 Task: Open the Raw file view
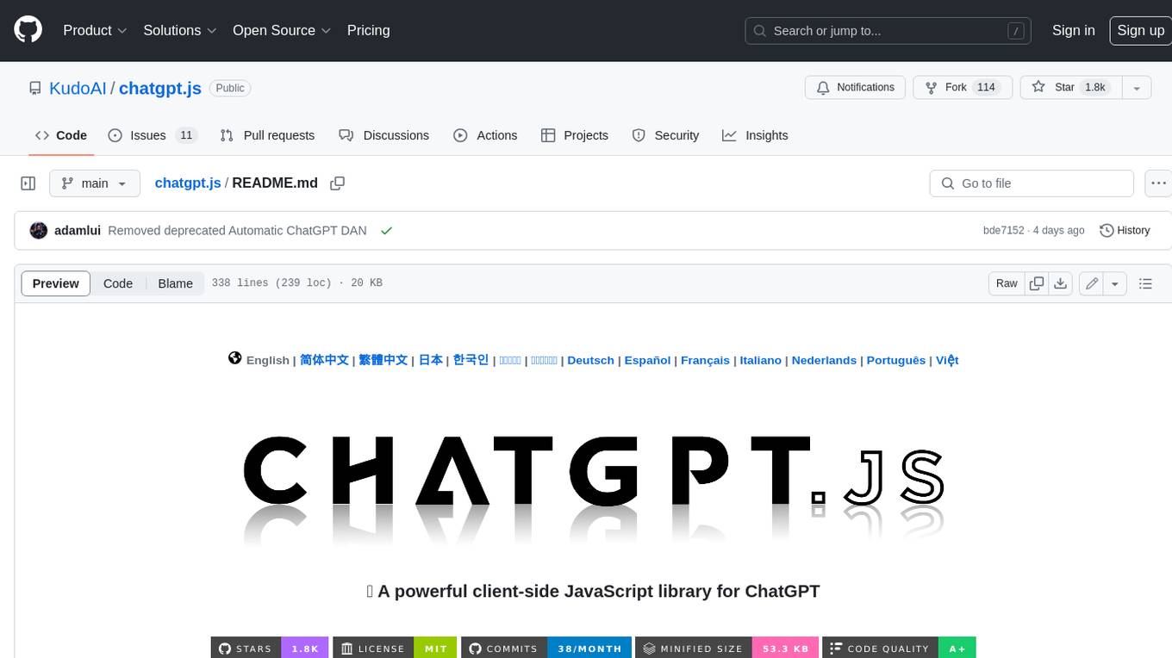[1007, 283]
